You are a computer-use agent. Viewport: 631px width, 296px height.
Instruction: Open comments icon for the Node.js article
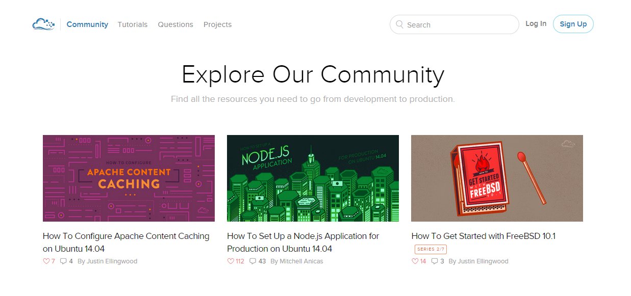click(x=253, y=261)
